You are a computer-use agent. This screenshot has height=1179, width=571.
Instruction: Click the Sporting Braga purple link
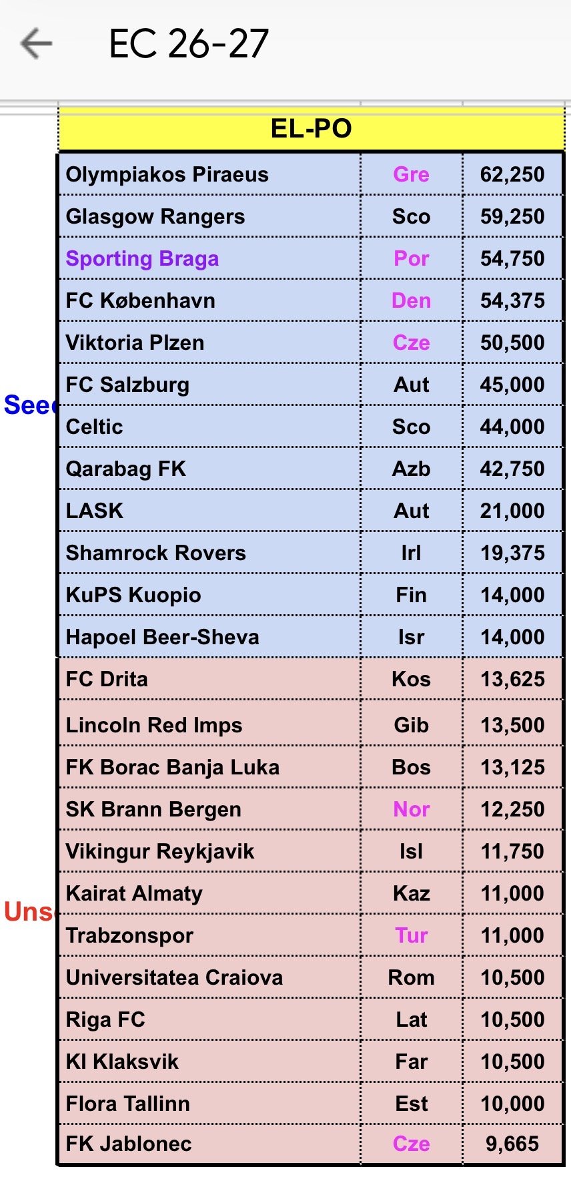pos(142,259)
